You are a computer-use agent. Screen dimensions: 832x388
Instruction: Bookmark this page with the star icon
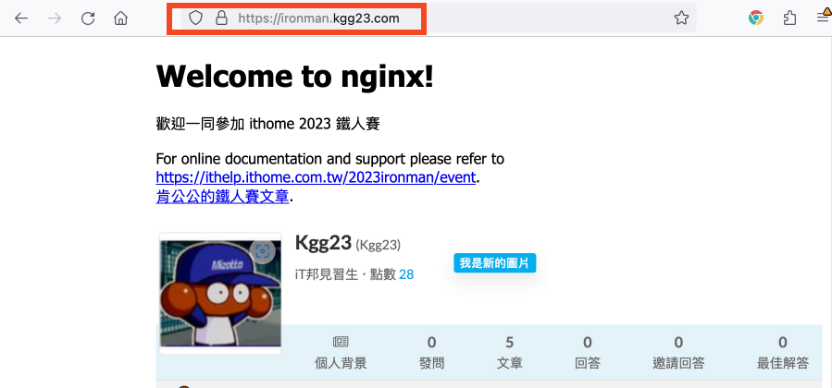pos(681,18)
